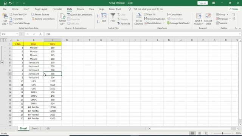Switch to Sheet3 worksheet

[x=35, y=128]
